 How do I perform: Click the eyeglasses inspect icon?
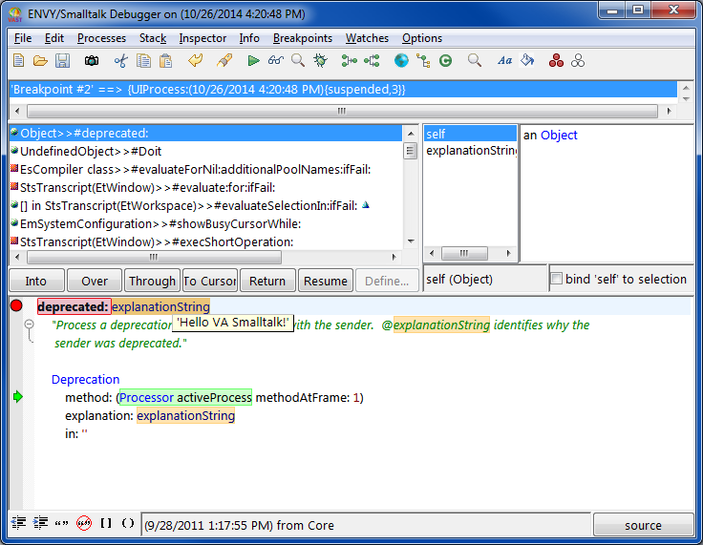pyautogui.click(x=276, y=61)
